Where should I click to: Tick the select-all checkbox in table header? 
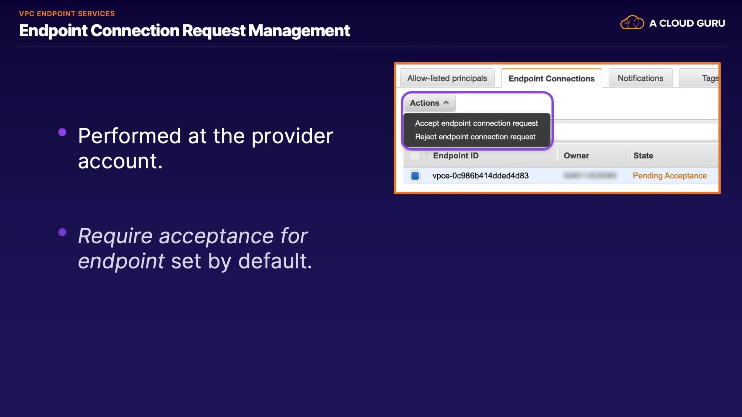[x=415, y=156]
